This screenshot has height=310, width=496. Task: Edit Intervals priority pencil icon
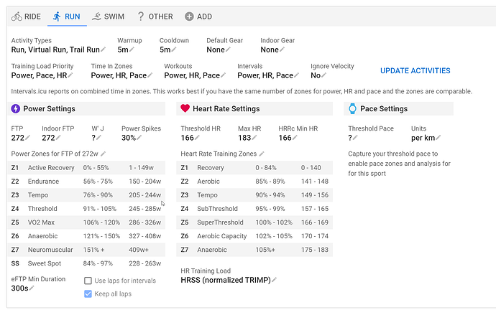pyautogui.click(x=297, y=75)
